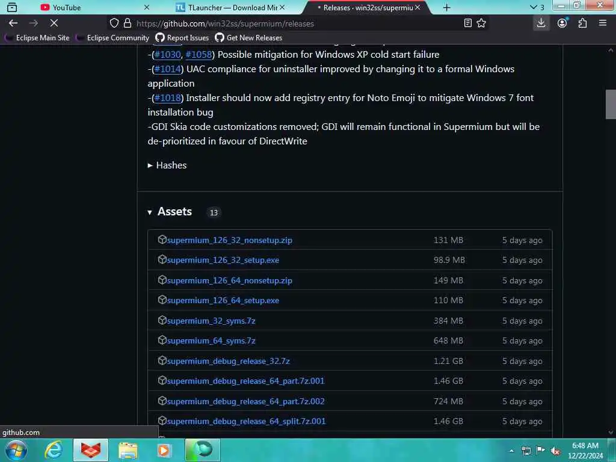
Task: Download supermium_126_32_setup.exe
Action: [x=223, y=260]
